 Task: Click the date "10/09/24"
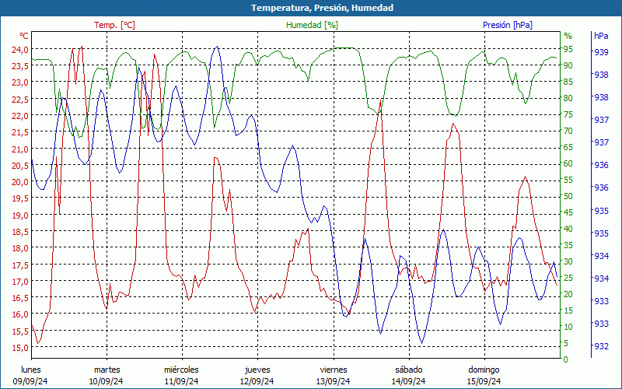pos(106,381)
